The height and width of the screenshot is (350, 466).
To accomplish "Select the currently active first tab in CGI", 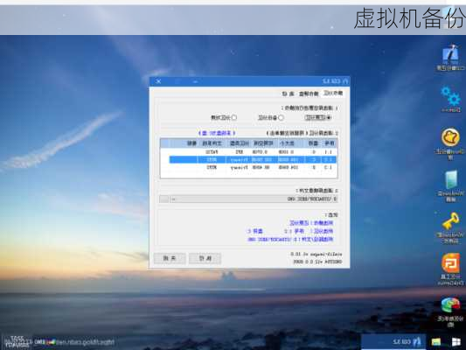I will point(332,94).
